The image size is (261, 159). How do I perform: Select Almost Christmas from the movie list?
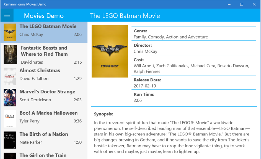point(44,76)
